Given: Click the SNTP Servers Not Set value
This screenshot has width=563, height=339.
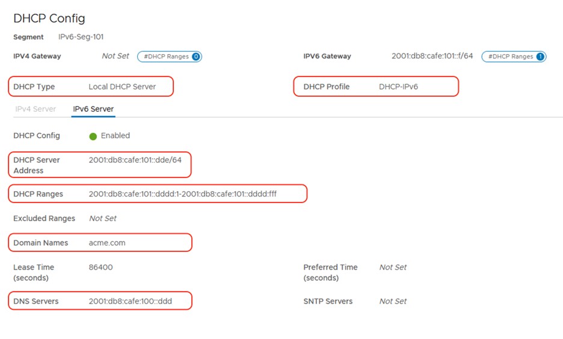Looking at the screenshot, I should (x=393, y=301).
